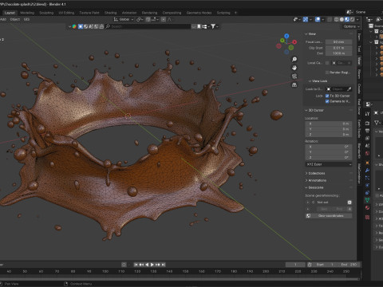383x287 pixels.
Task: Switch to Sculpting workspace tab
Action: point(46,13)
